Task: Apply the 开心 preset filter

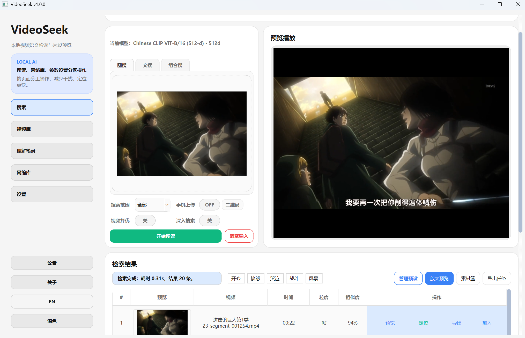Action: 236,278
